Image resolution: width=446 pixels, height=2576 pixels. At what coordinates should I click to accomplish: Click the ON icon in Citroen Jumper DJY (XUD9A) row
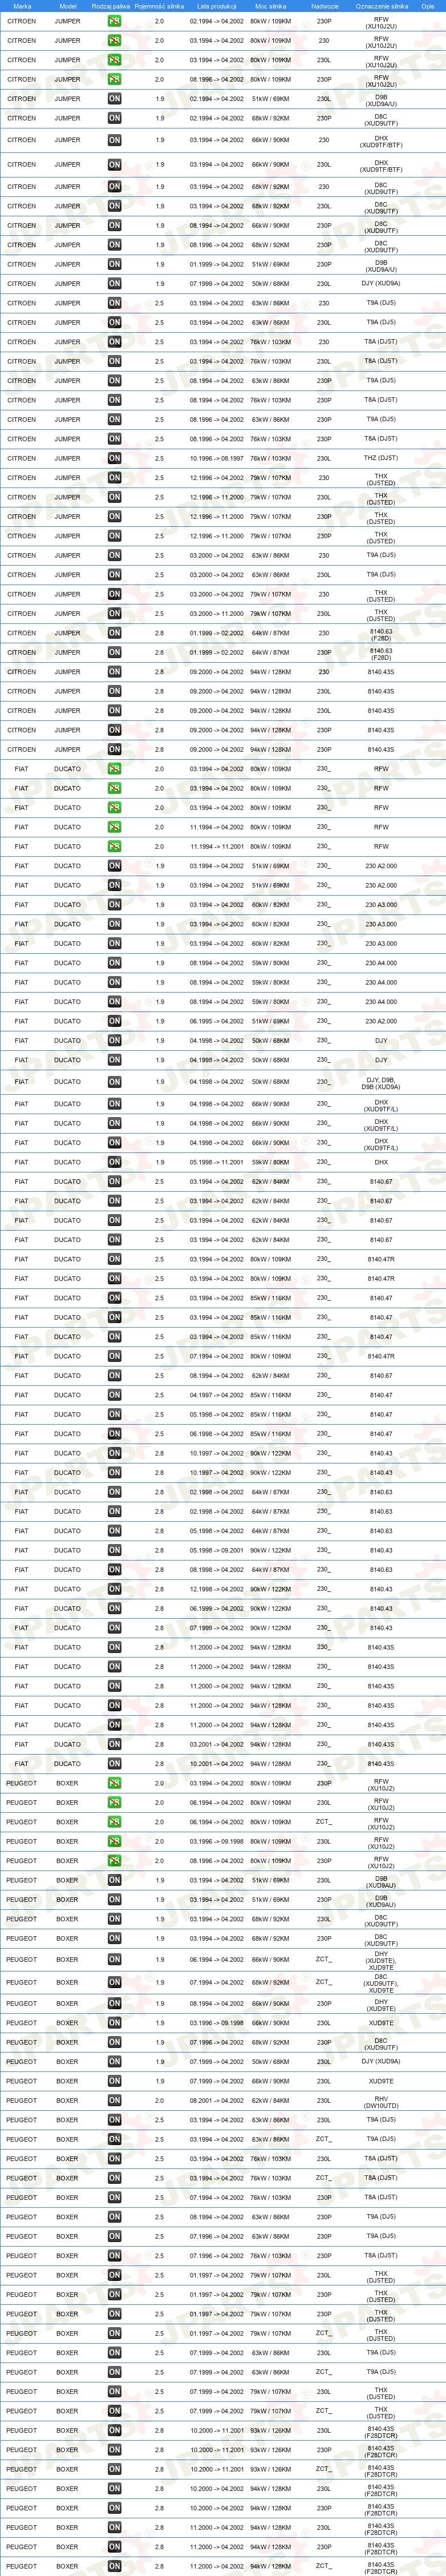(114, 284)
